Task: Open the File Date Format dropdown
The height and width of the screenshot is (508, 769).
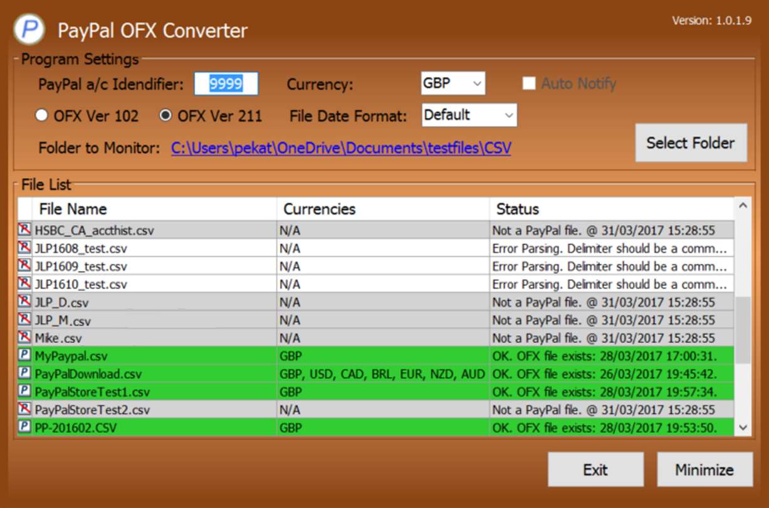Action: click(x=469, y=115)
